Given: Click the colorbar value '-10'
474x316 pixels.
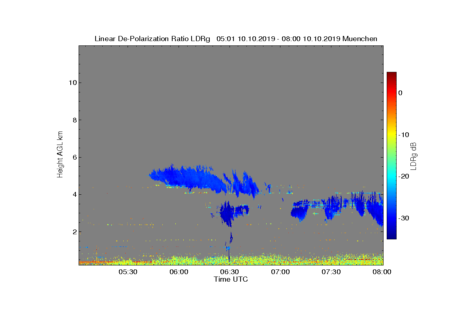Looking at the screenshot, I should tap(404, 135).
